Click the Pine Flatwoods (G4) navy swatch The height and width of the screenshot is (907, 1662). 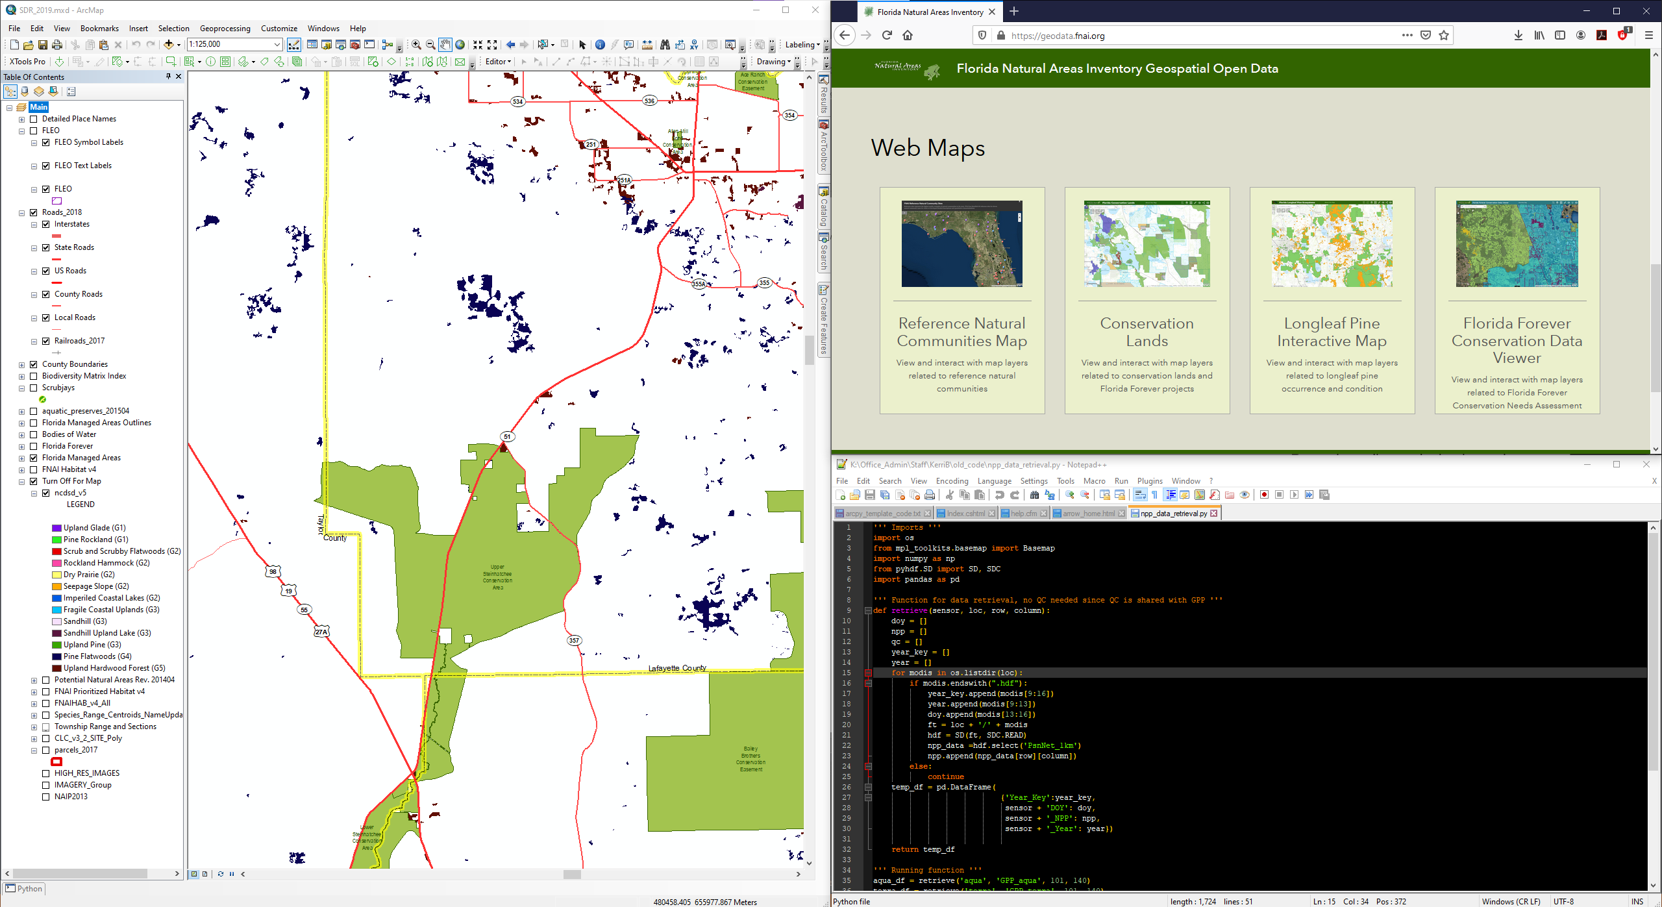[56, 656]
